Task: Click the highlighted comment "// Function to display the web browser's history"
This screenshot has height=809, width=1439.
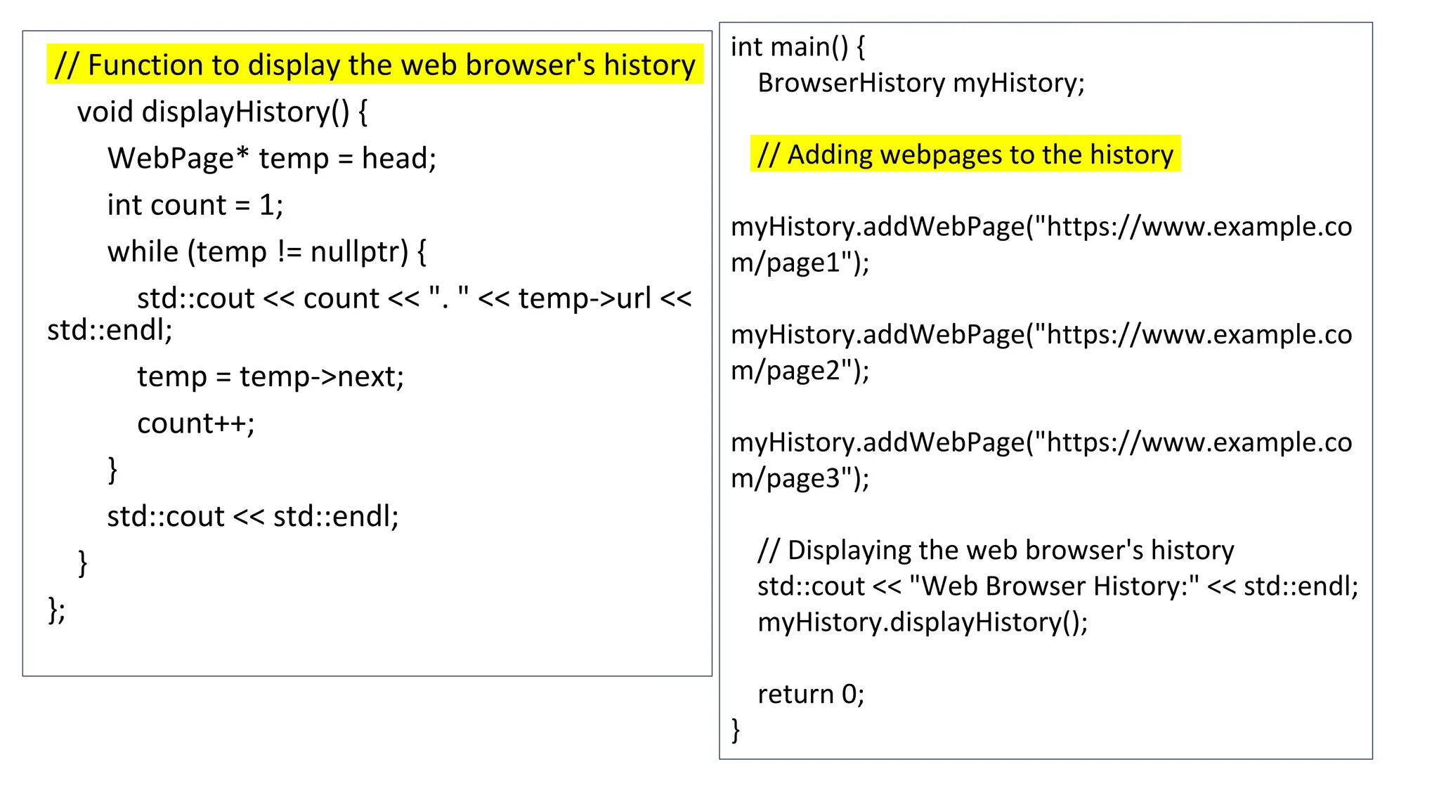Action: [x=375, y=65]
